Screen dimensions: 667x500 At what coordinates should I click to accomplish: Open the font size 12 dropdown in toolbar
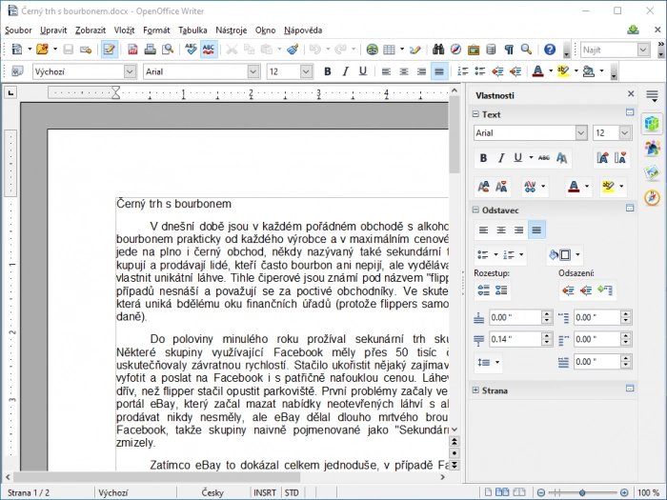[306, 71]
